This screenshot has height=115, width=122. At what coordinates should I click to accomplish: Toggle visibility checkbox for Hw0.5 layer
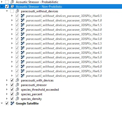pyautogui.click(x=17, y=16)
